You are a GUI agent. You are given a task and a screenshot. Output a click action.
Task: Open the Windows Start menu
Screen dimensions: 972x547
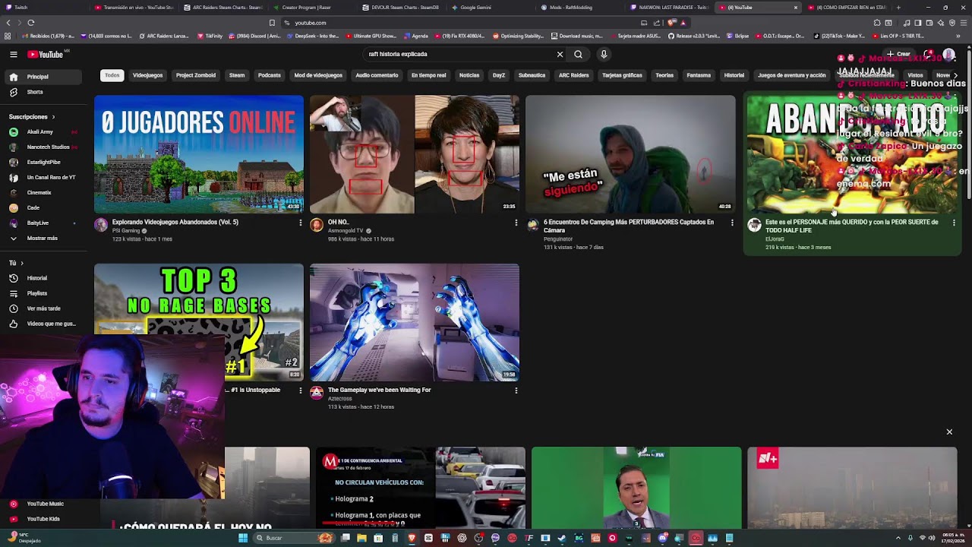pyautogui.click(x=243, y=538)
